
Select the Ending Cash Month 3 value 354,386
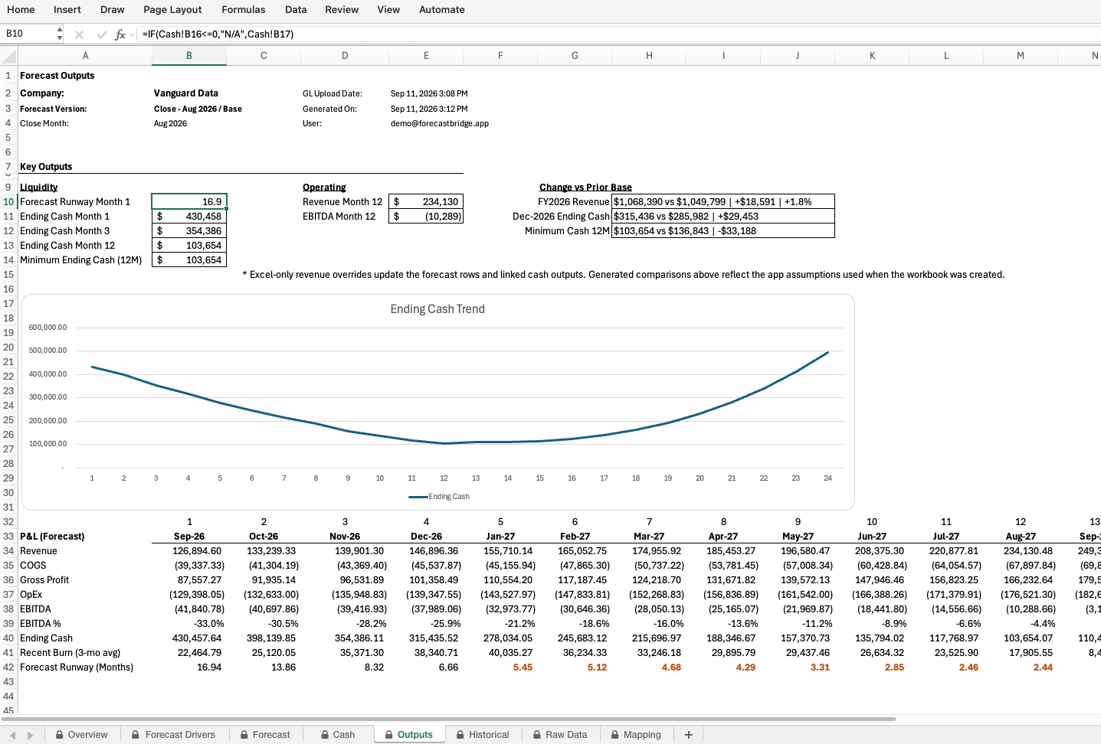click(189, 231)
